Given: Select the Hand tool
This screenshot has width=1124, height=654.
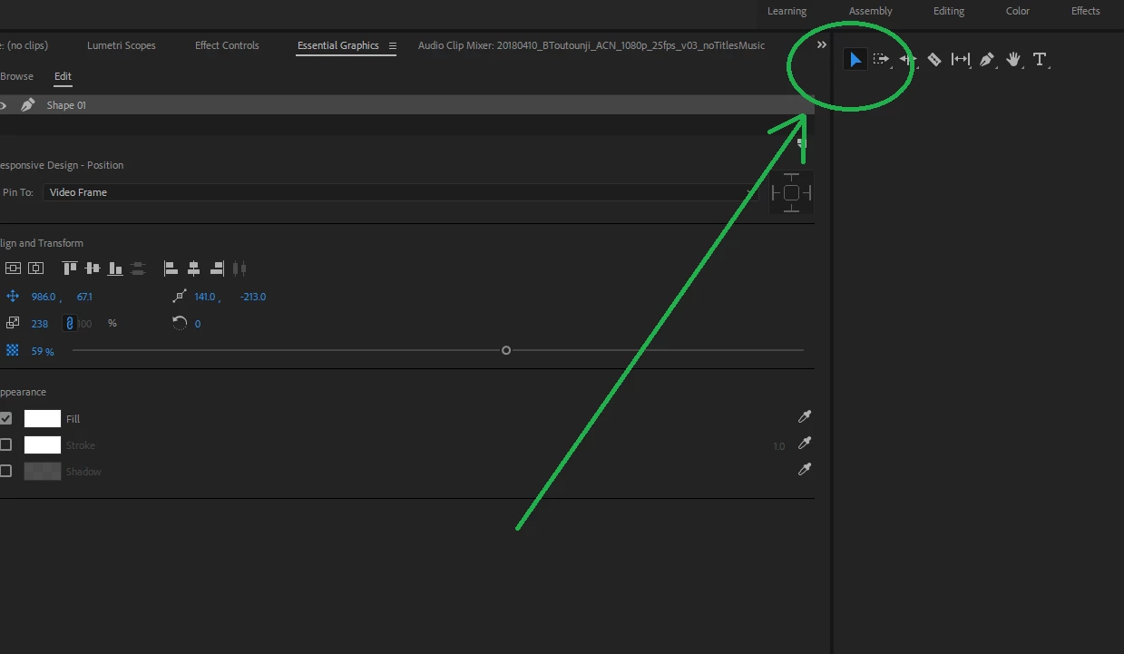Looking at the screenshot, I should 1013,60.
